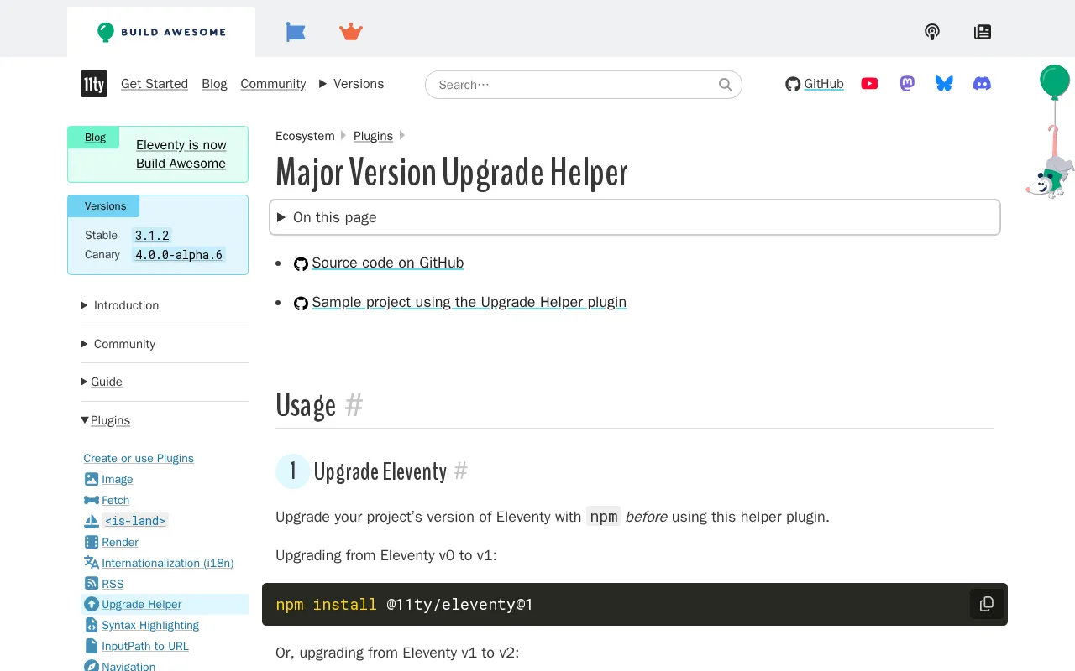Click the RSS feed icon
Viewport: 1075px width, 671px height.
pyautogui.click(x=92, y=584)
